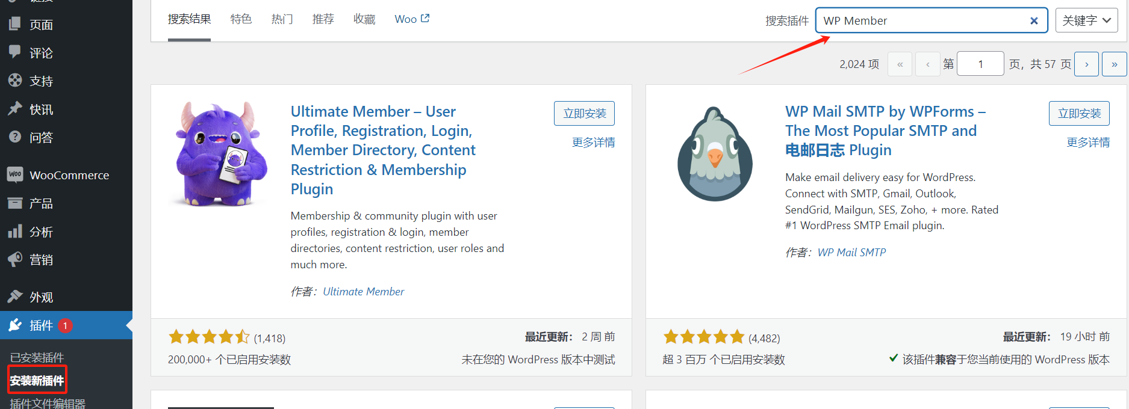Screen dimensions: 1129x409
Task: Click external link icon next to Woo tab
Action: point(425,19)
